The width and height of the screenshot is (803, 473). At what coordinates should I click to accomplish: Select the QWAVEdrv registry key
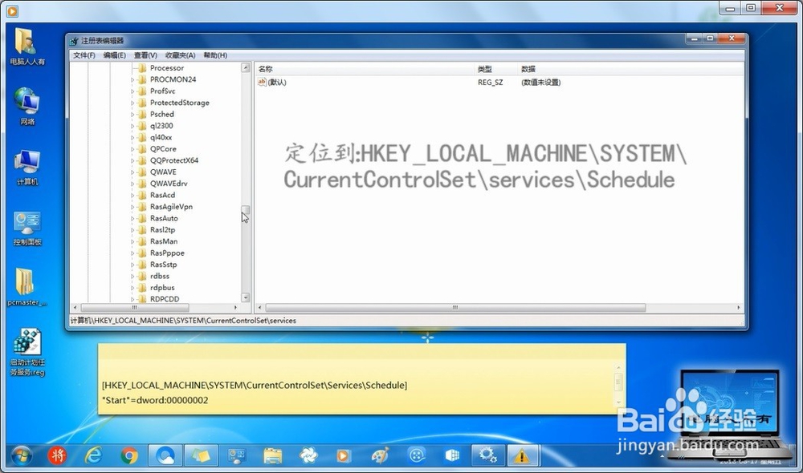(x=169, y=184)
